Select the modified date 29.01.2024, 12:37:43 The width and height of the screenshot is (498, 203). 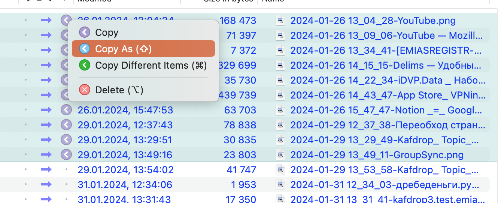(x=125, y=125)
